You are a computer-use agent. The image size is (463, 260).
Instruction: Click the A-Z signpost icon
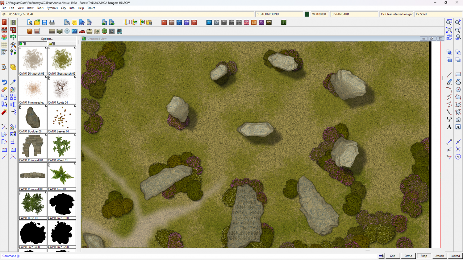(13, 37)
